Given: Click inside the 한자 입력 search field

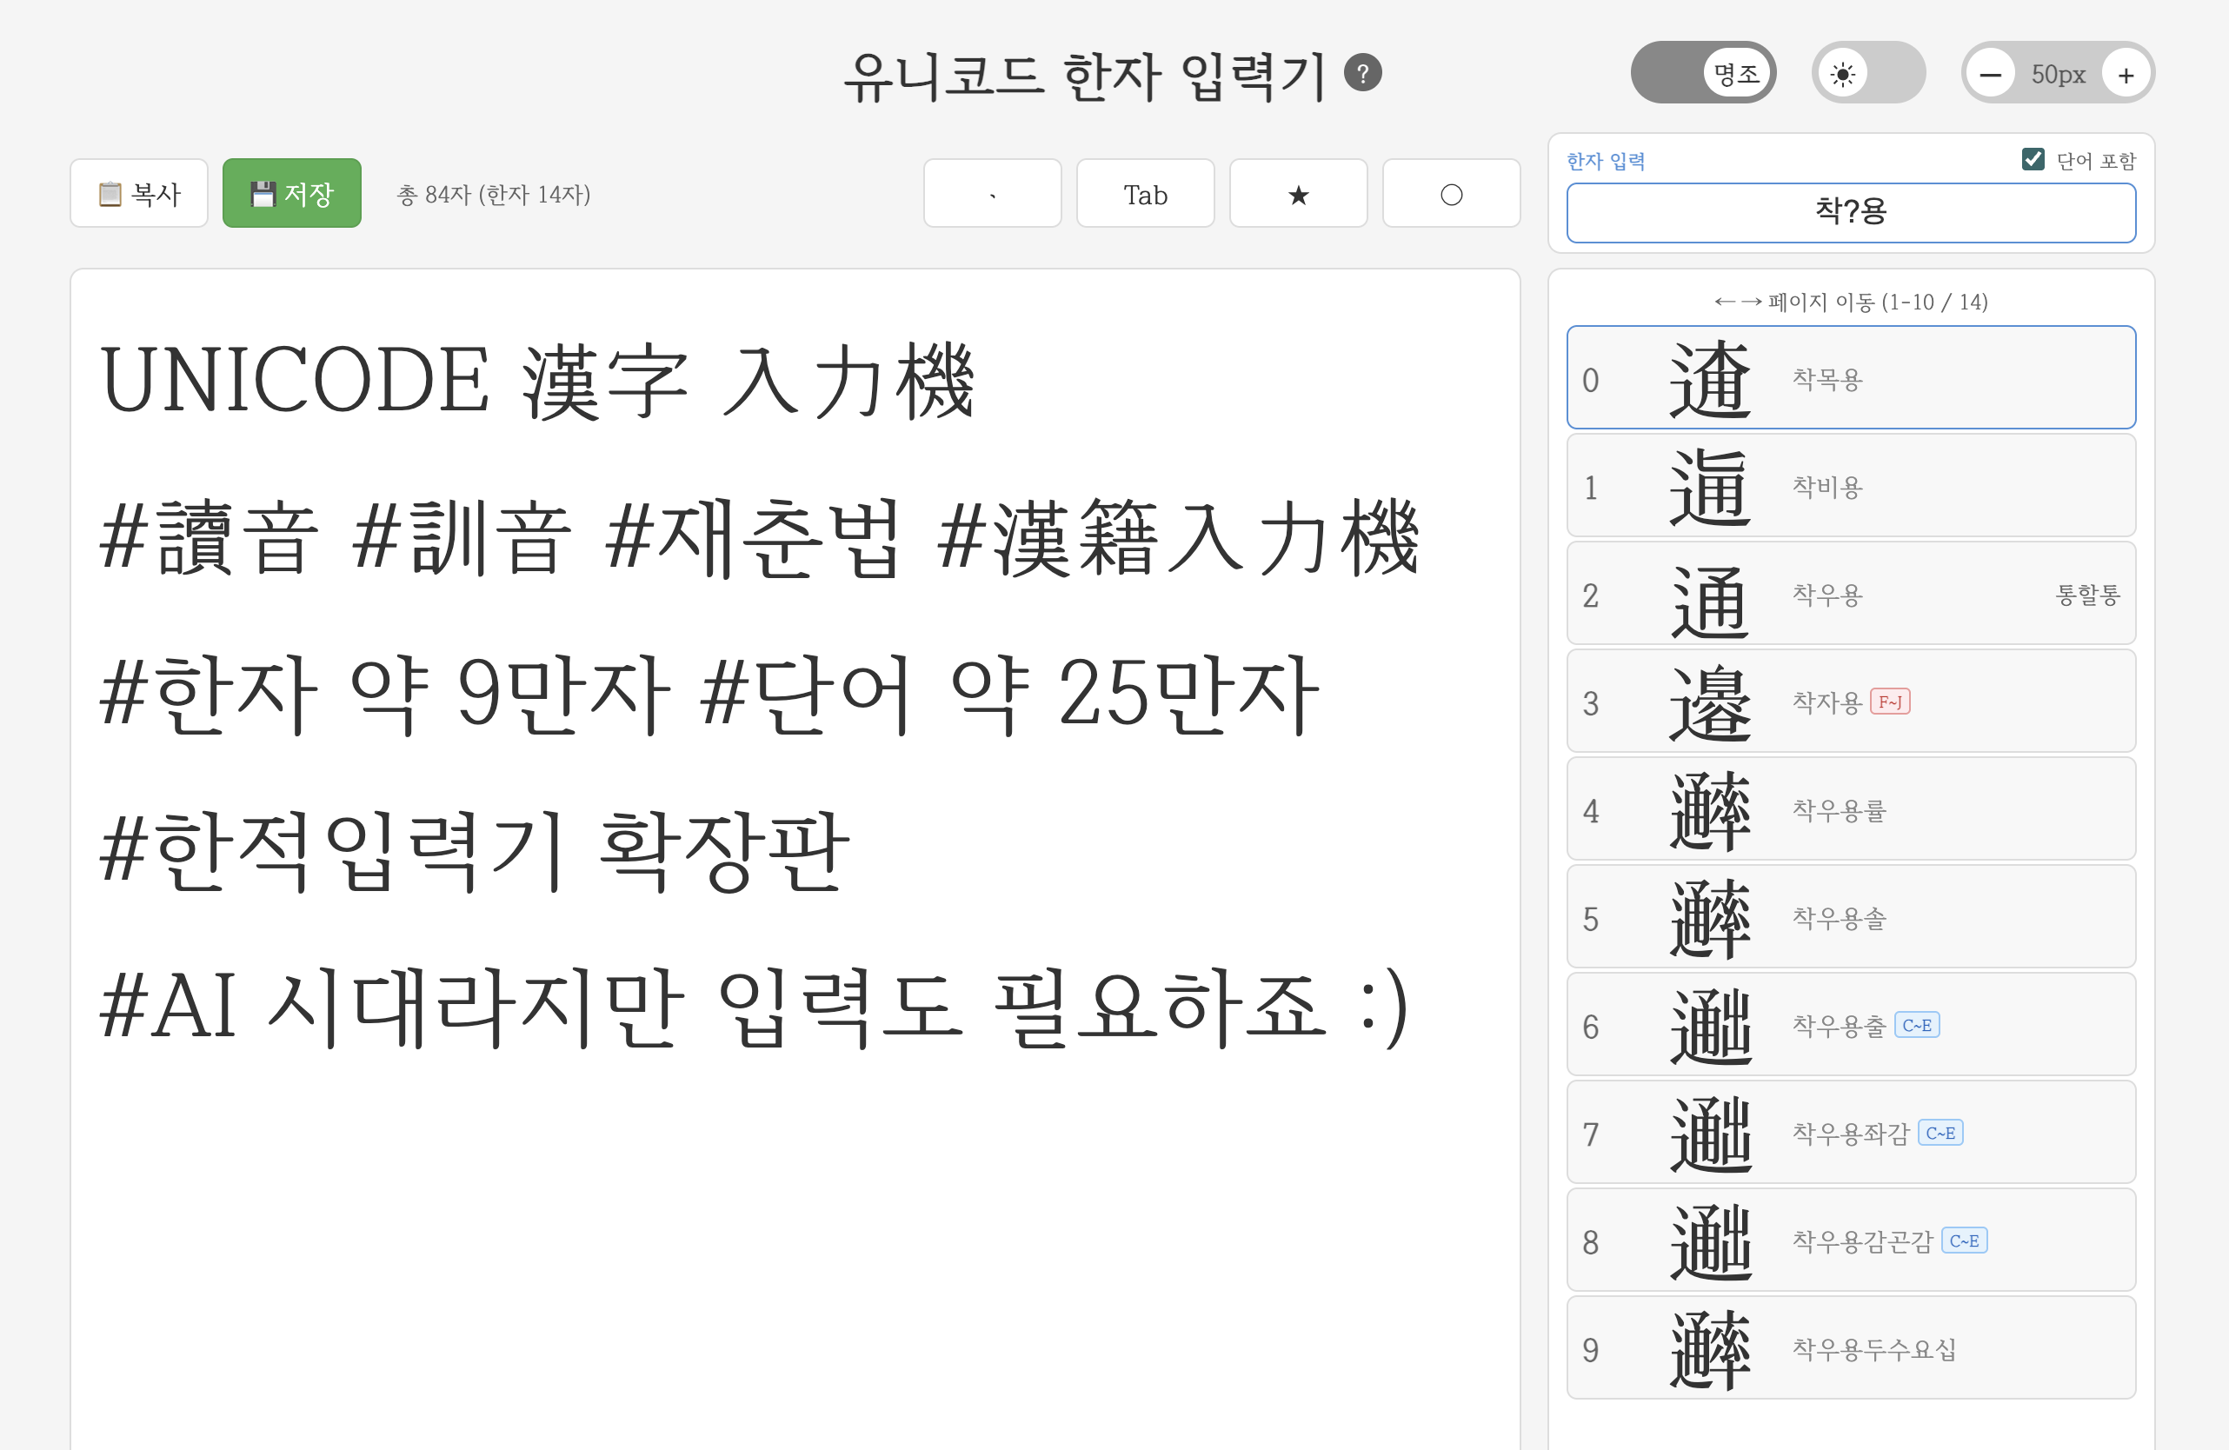Looking at the screenshot, I should point(1850,213).
